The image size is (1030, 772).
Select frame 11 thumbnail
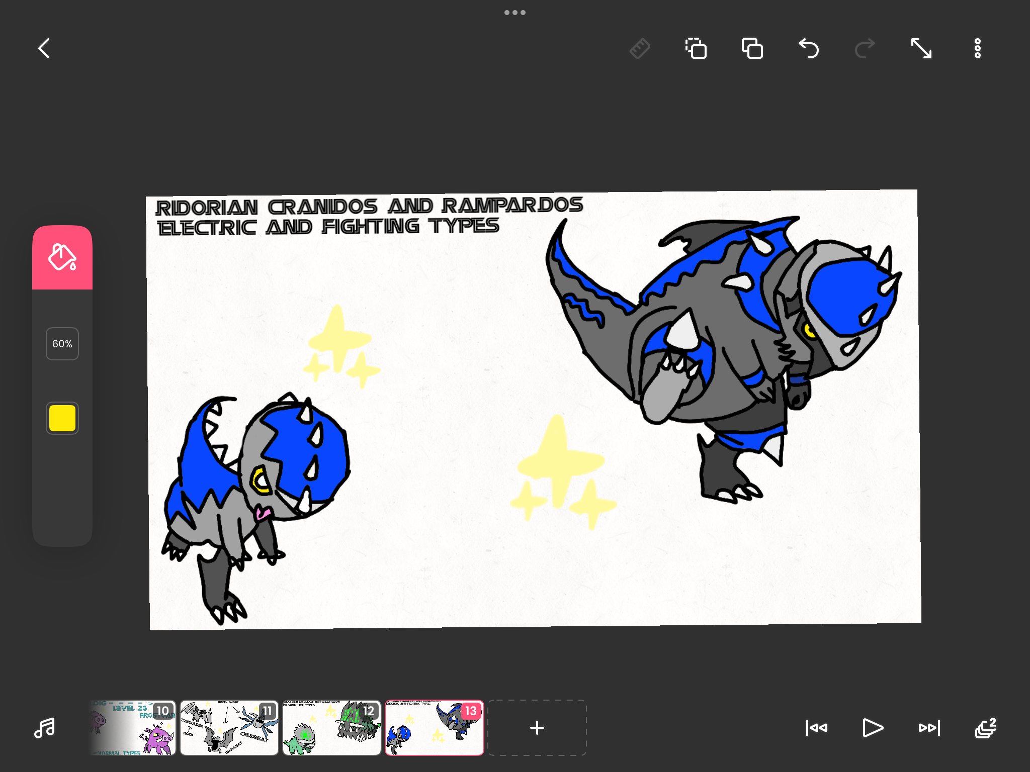click(x=229, y=728)
